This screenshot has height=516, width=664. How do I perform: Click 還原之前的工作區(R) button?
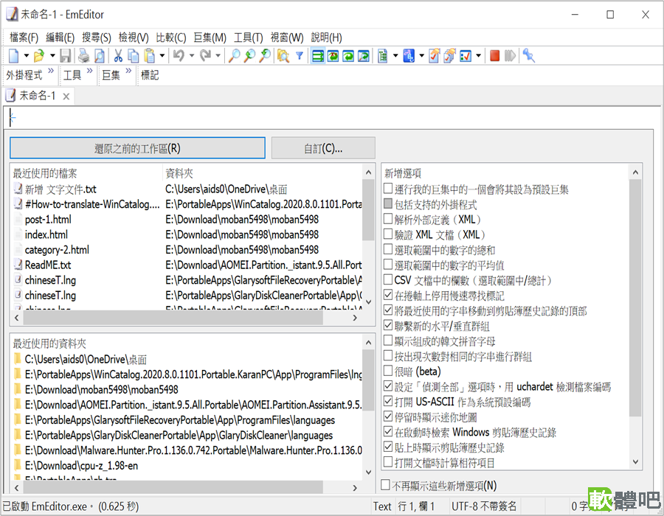point(137,148)
